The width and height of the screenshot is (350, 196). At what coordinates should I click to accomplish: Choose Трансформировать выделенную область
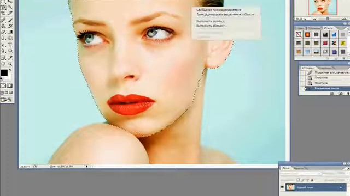coord(225,14)
